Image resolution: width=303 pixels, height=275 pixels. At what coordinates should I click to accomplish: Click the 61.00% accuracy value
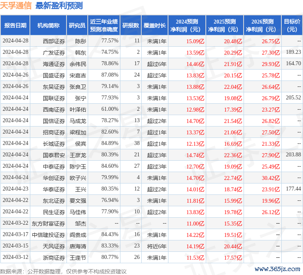[110, 109]
